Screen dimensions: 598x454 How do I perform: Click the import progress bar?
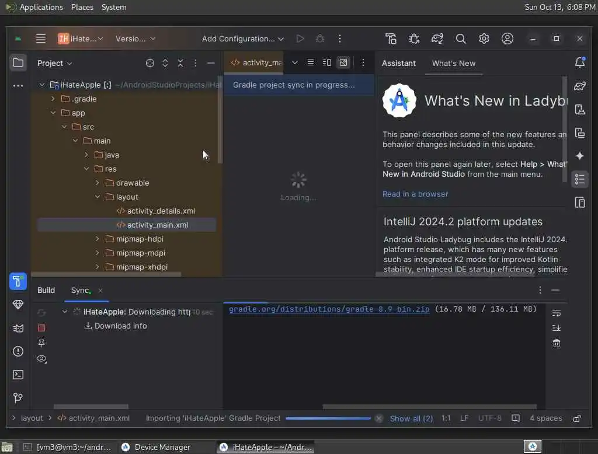click(328, 418)
